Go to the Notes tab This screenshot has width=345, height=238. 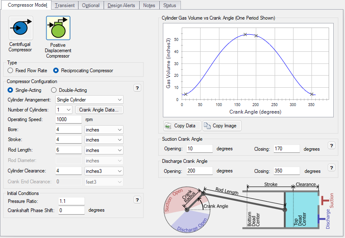point(149,5)
